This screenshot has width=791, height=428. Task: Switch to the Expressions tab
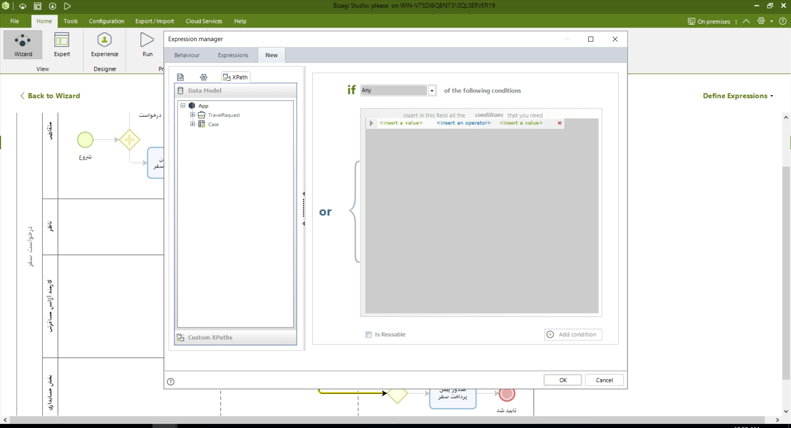pyautogui.click(x=233, y=55)
